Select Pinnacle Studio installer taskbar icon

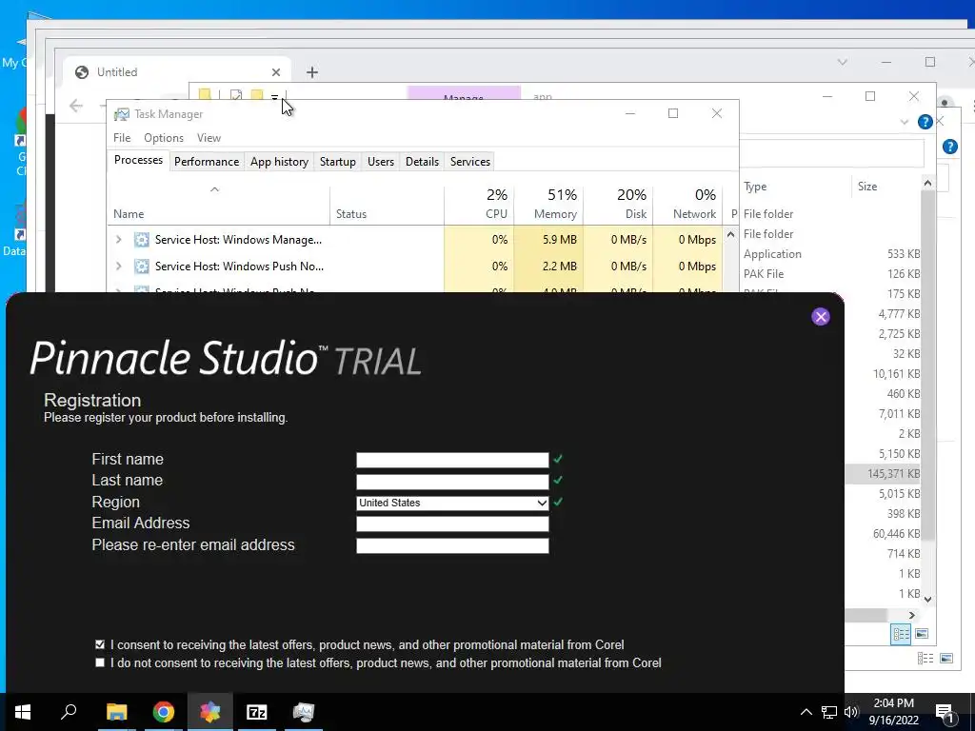(x=210, y=712)
